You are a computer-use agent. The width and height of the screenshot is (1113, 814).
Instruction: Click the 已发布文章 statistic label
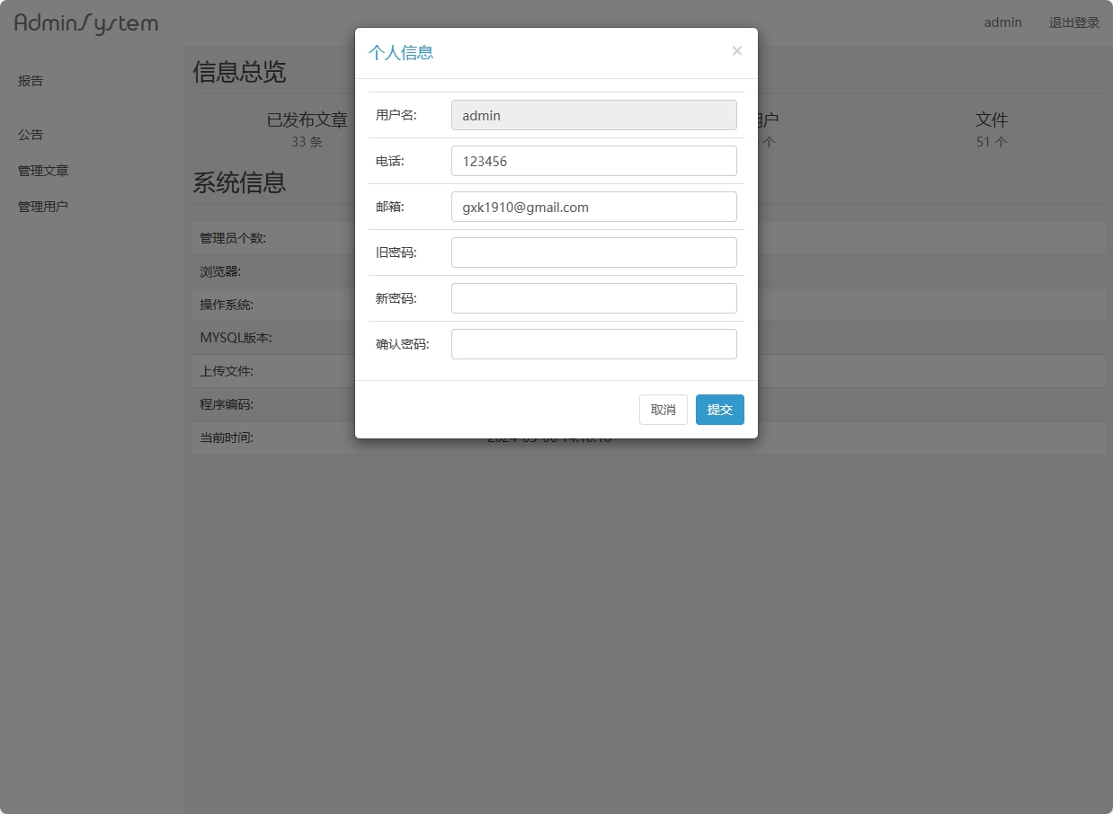coord(307,119)
